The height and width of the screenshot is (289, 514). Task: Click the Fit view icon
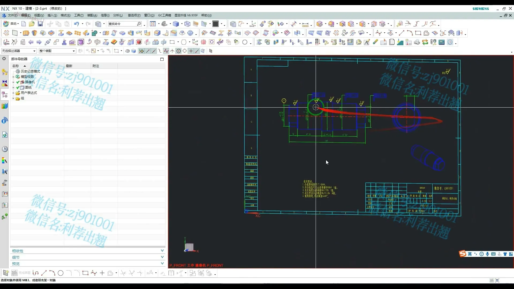153,24
